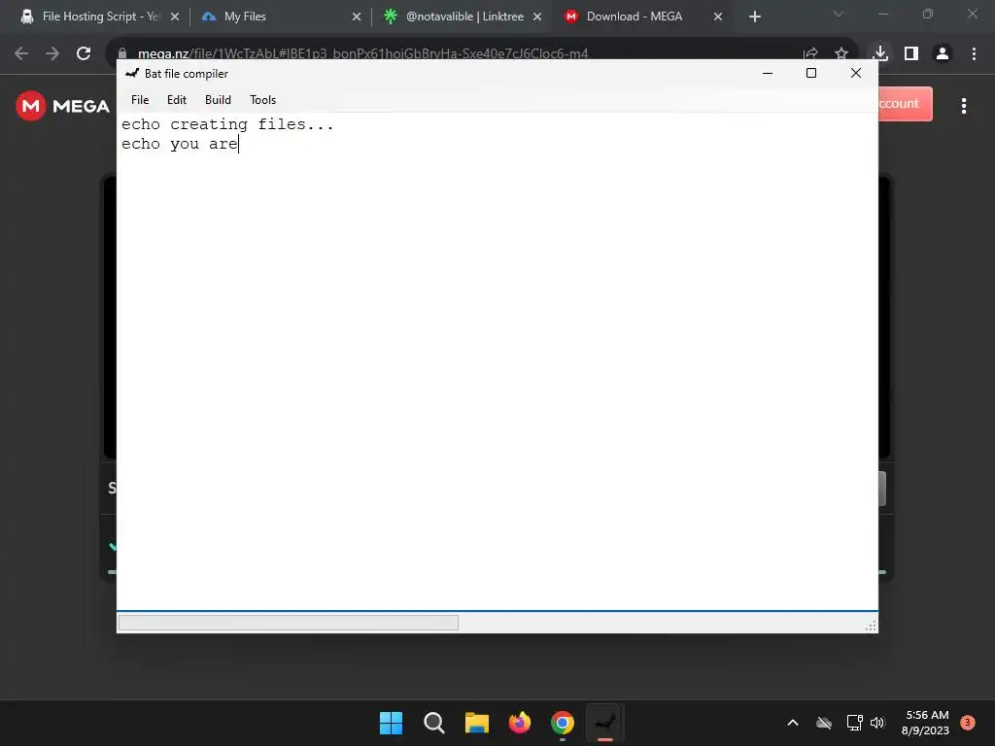Open Firefox from taskbar
This screenshot has height=746, width=995.
click(520, 723)
